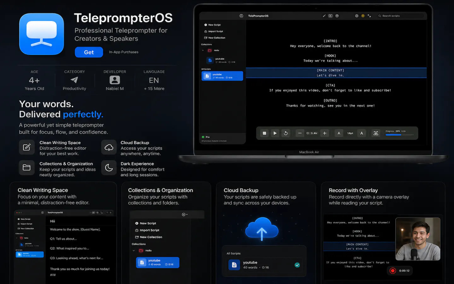Choose New Collection in MacBook sidebar
The width and height of the screenshot is (454, 284).
tap(215, 38)
